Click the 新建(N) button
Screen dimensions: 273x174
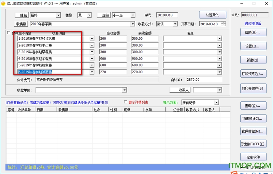(x=253, y=60)
